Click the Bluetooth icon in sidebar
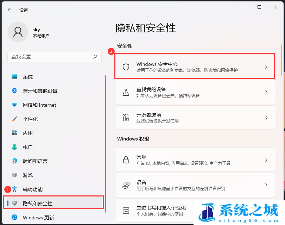This screenshot has height=225, width=285. (14, 90)
